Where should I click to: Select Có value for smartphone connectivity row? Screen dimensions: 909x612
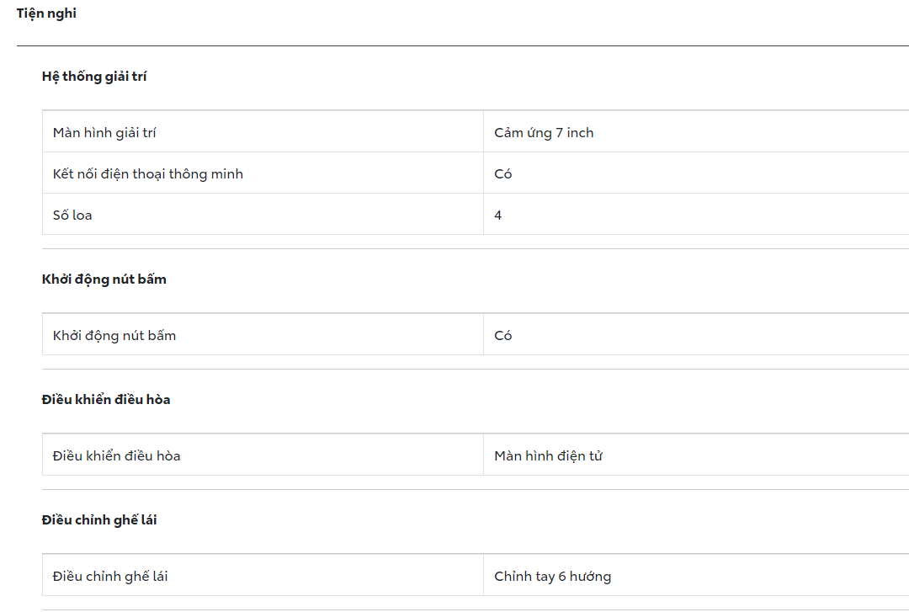503,174
